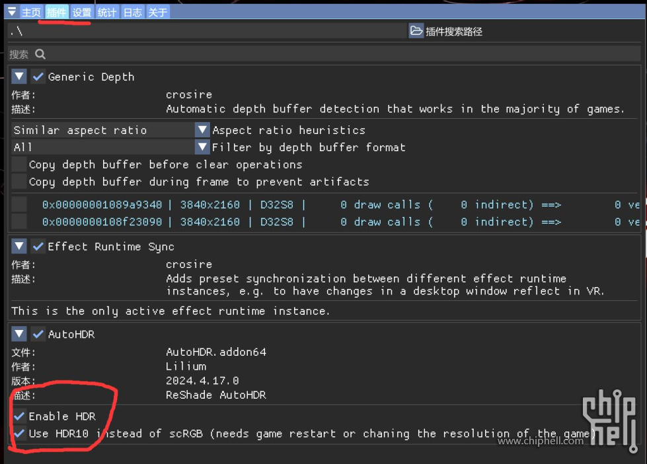This screenshot has width=647, height=464.
Task: Click the add-on search path field
Action: pyautogui.click(x=207, y=31)
